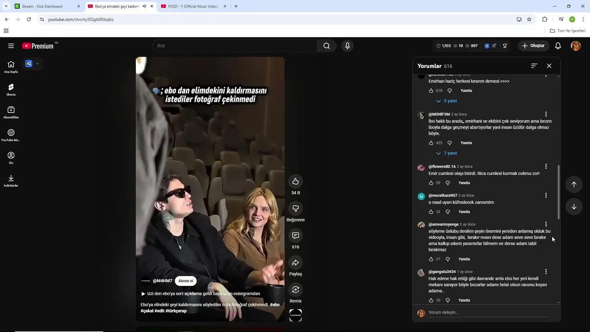Open options menu for @flowers80.16 comment
590x332 pixels.
coord(546,166)
